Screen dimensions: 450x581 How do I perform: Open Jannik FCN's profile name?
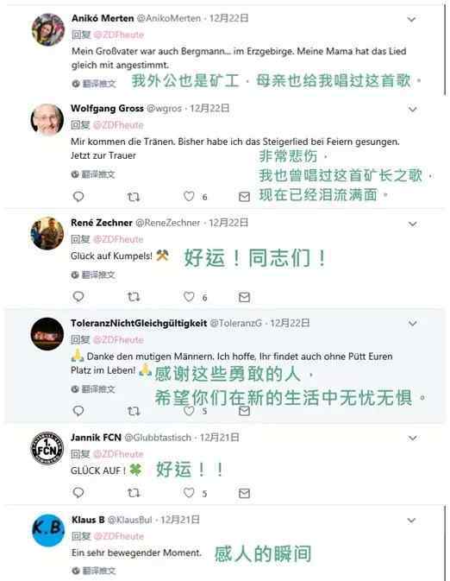[96, 438]
